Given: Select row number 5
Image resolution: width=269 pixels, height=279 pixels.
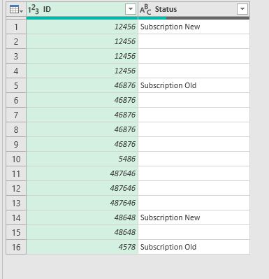Looking at the screenshot, I should click(x=16, y=85).
